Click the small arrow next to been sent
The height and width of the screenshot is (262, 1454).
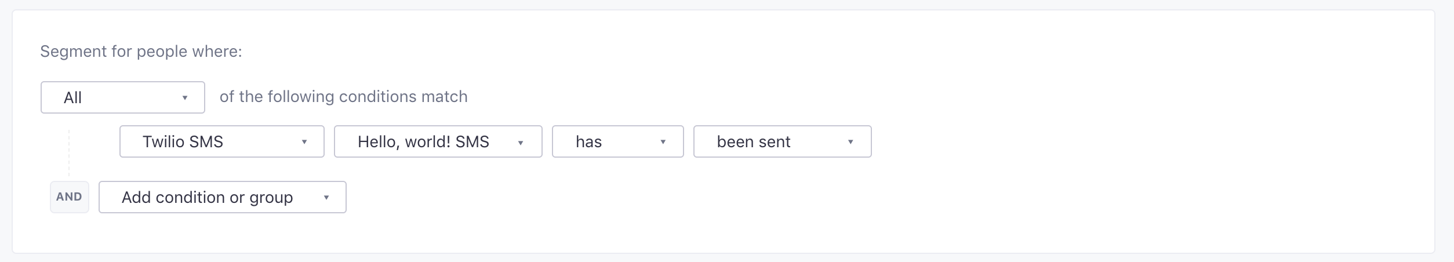coord(850,142)
